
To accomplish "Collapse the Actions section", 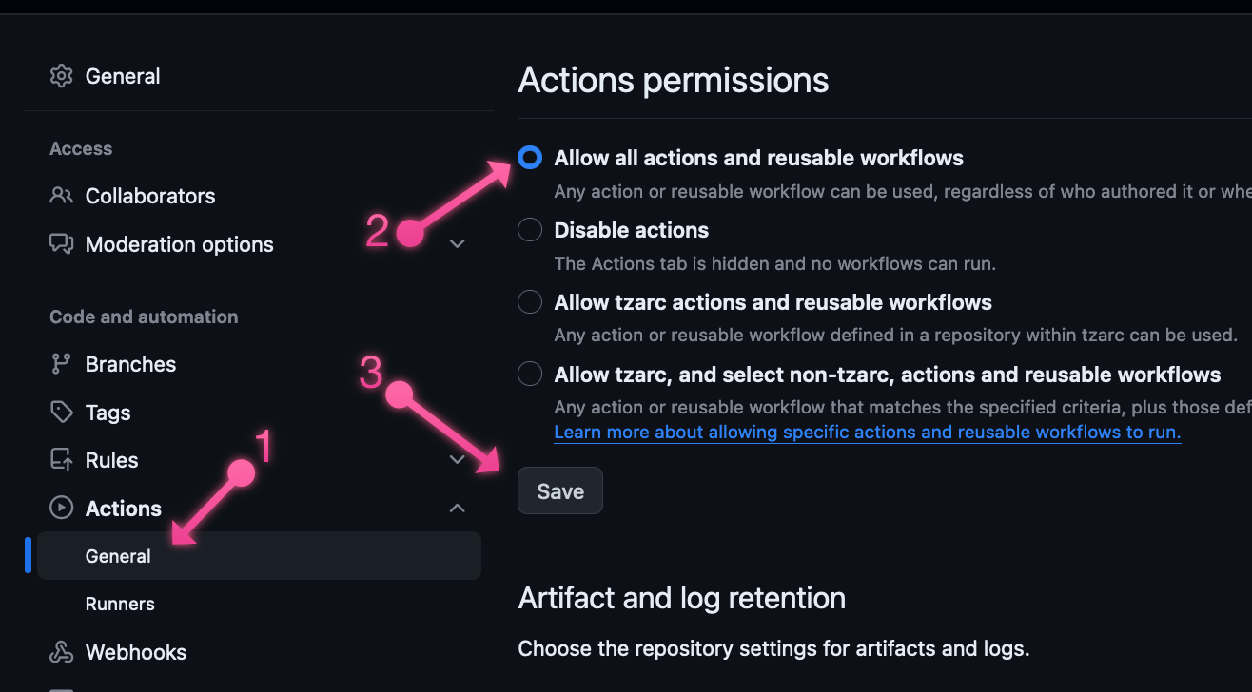I will point(457,508).
